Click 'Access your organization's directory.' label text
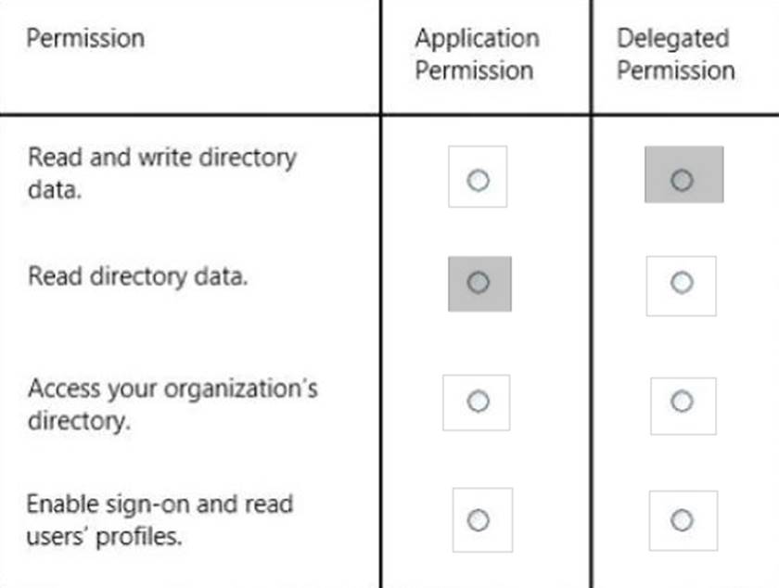 pos(172,403)
